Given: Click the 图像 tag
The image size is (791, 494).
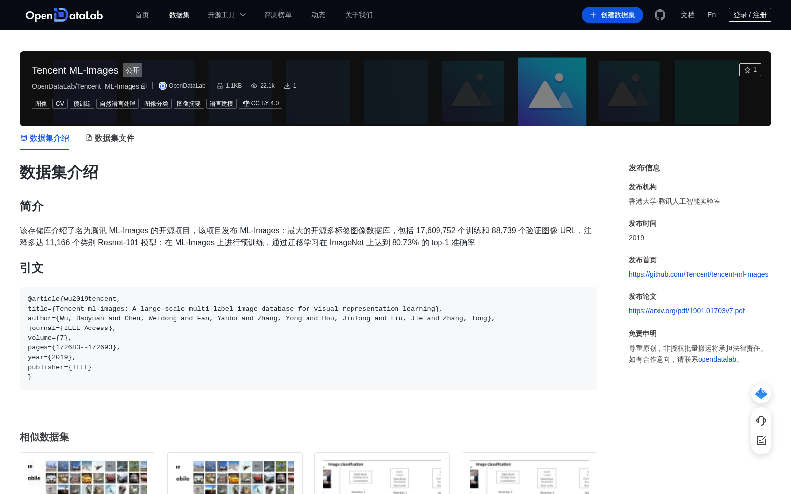Looking at the screenshot, I should 41,104.
